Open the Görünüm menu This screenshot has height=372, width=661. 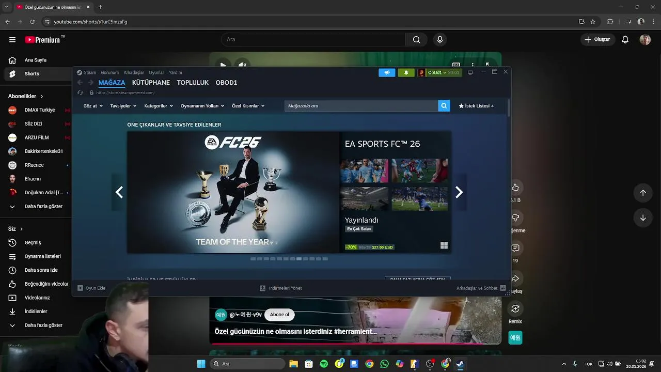pyautogui.click(x=110, y=73)
